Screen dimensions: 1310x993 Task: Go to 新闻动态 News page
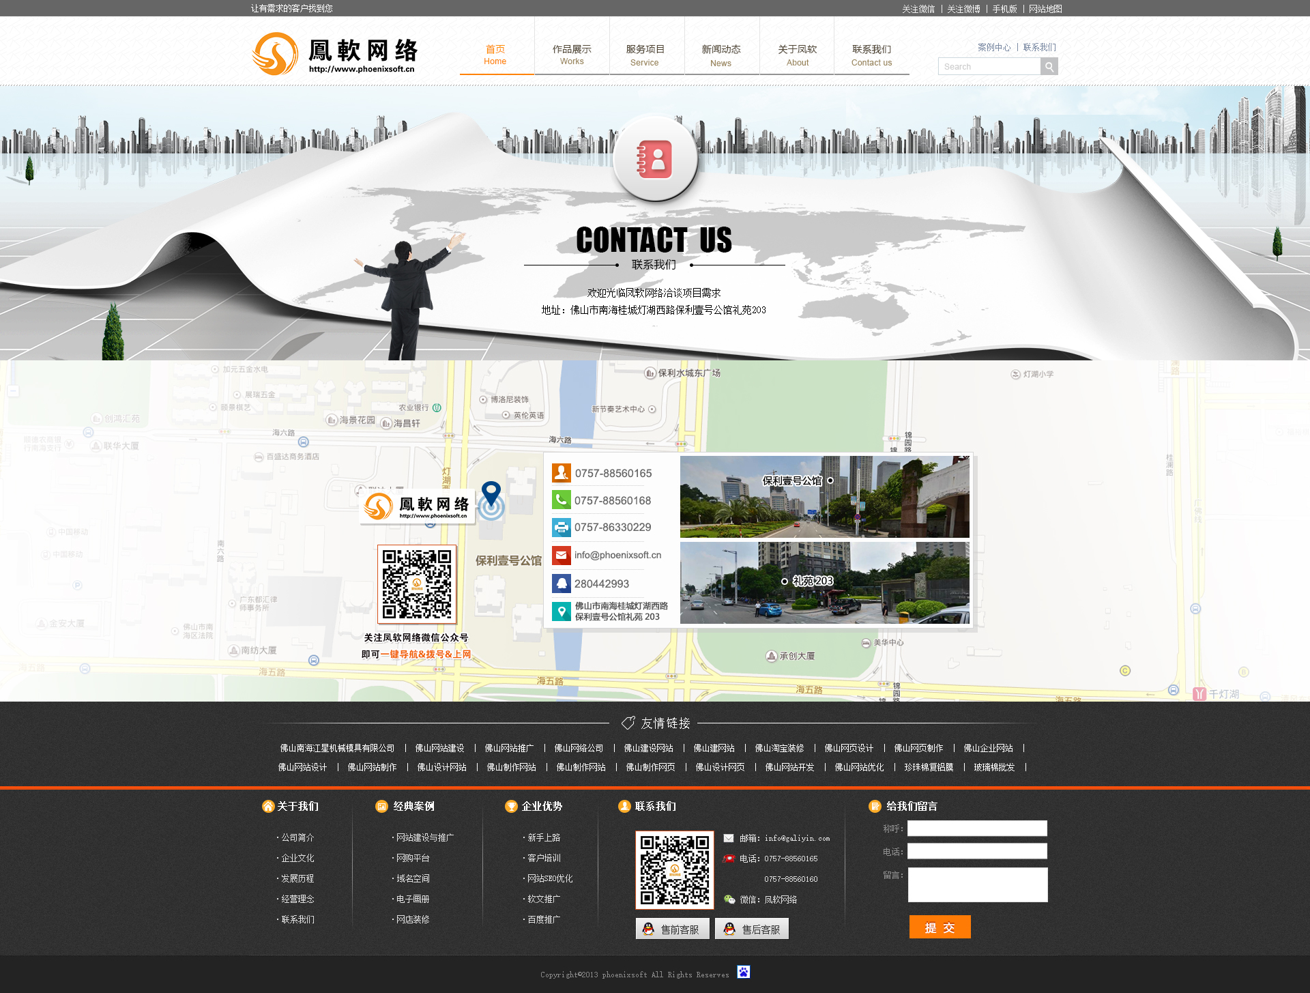pos(720,55)
